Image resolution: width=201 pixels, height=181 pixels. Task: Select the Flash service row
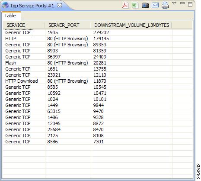(98, 63)
